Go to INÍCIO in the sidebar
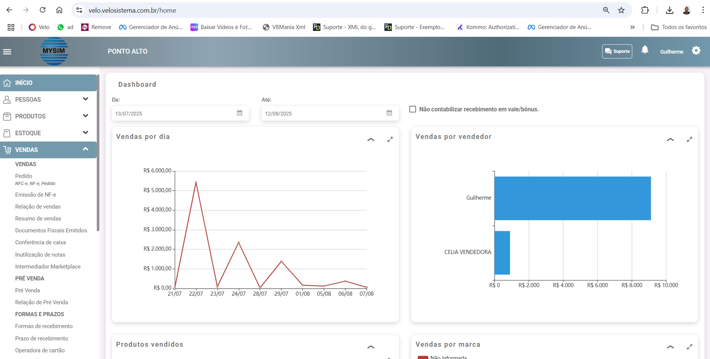 coord(24,83)
